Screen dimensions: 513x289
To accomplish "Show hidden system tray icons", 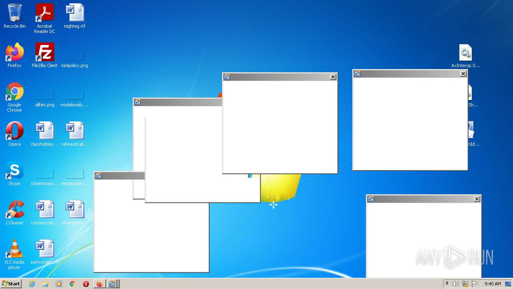I will pyautogui.click(x=447, y=284).
